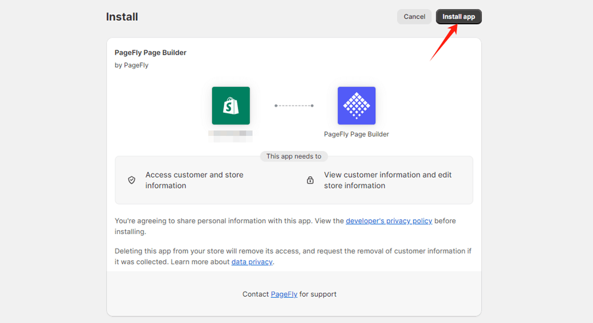Screen dimensions: 593x323
Task: Select the 'View customer information and edit store information' permission
Action: [x=387, y=180]
